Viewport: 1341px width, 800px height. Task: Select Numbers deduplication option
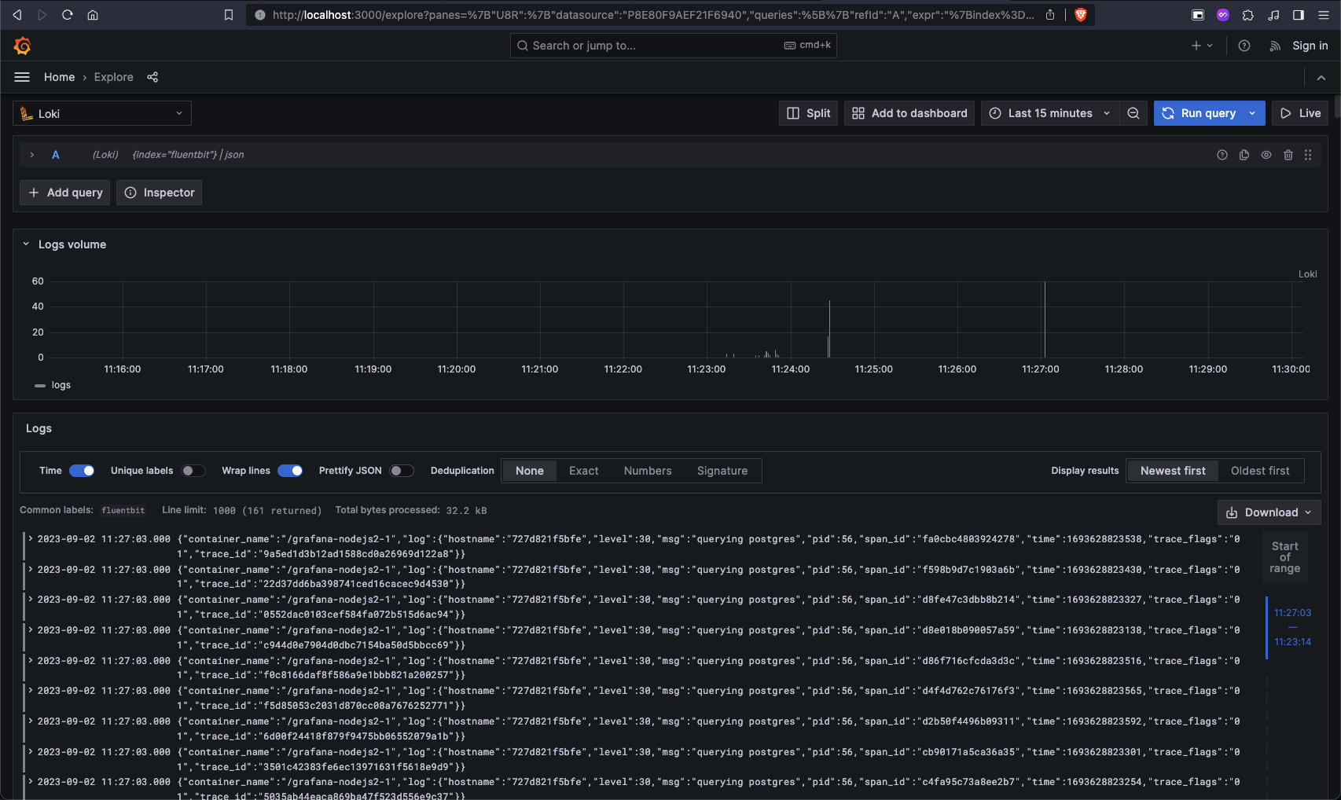pyautogui.click(x=648, y=471)
